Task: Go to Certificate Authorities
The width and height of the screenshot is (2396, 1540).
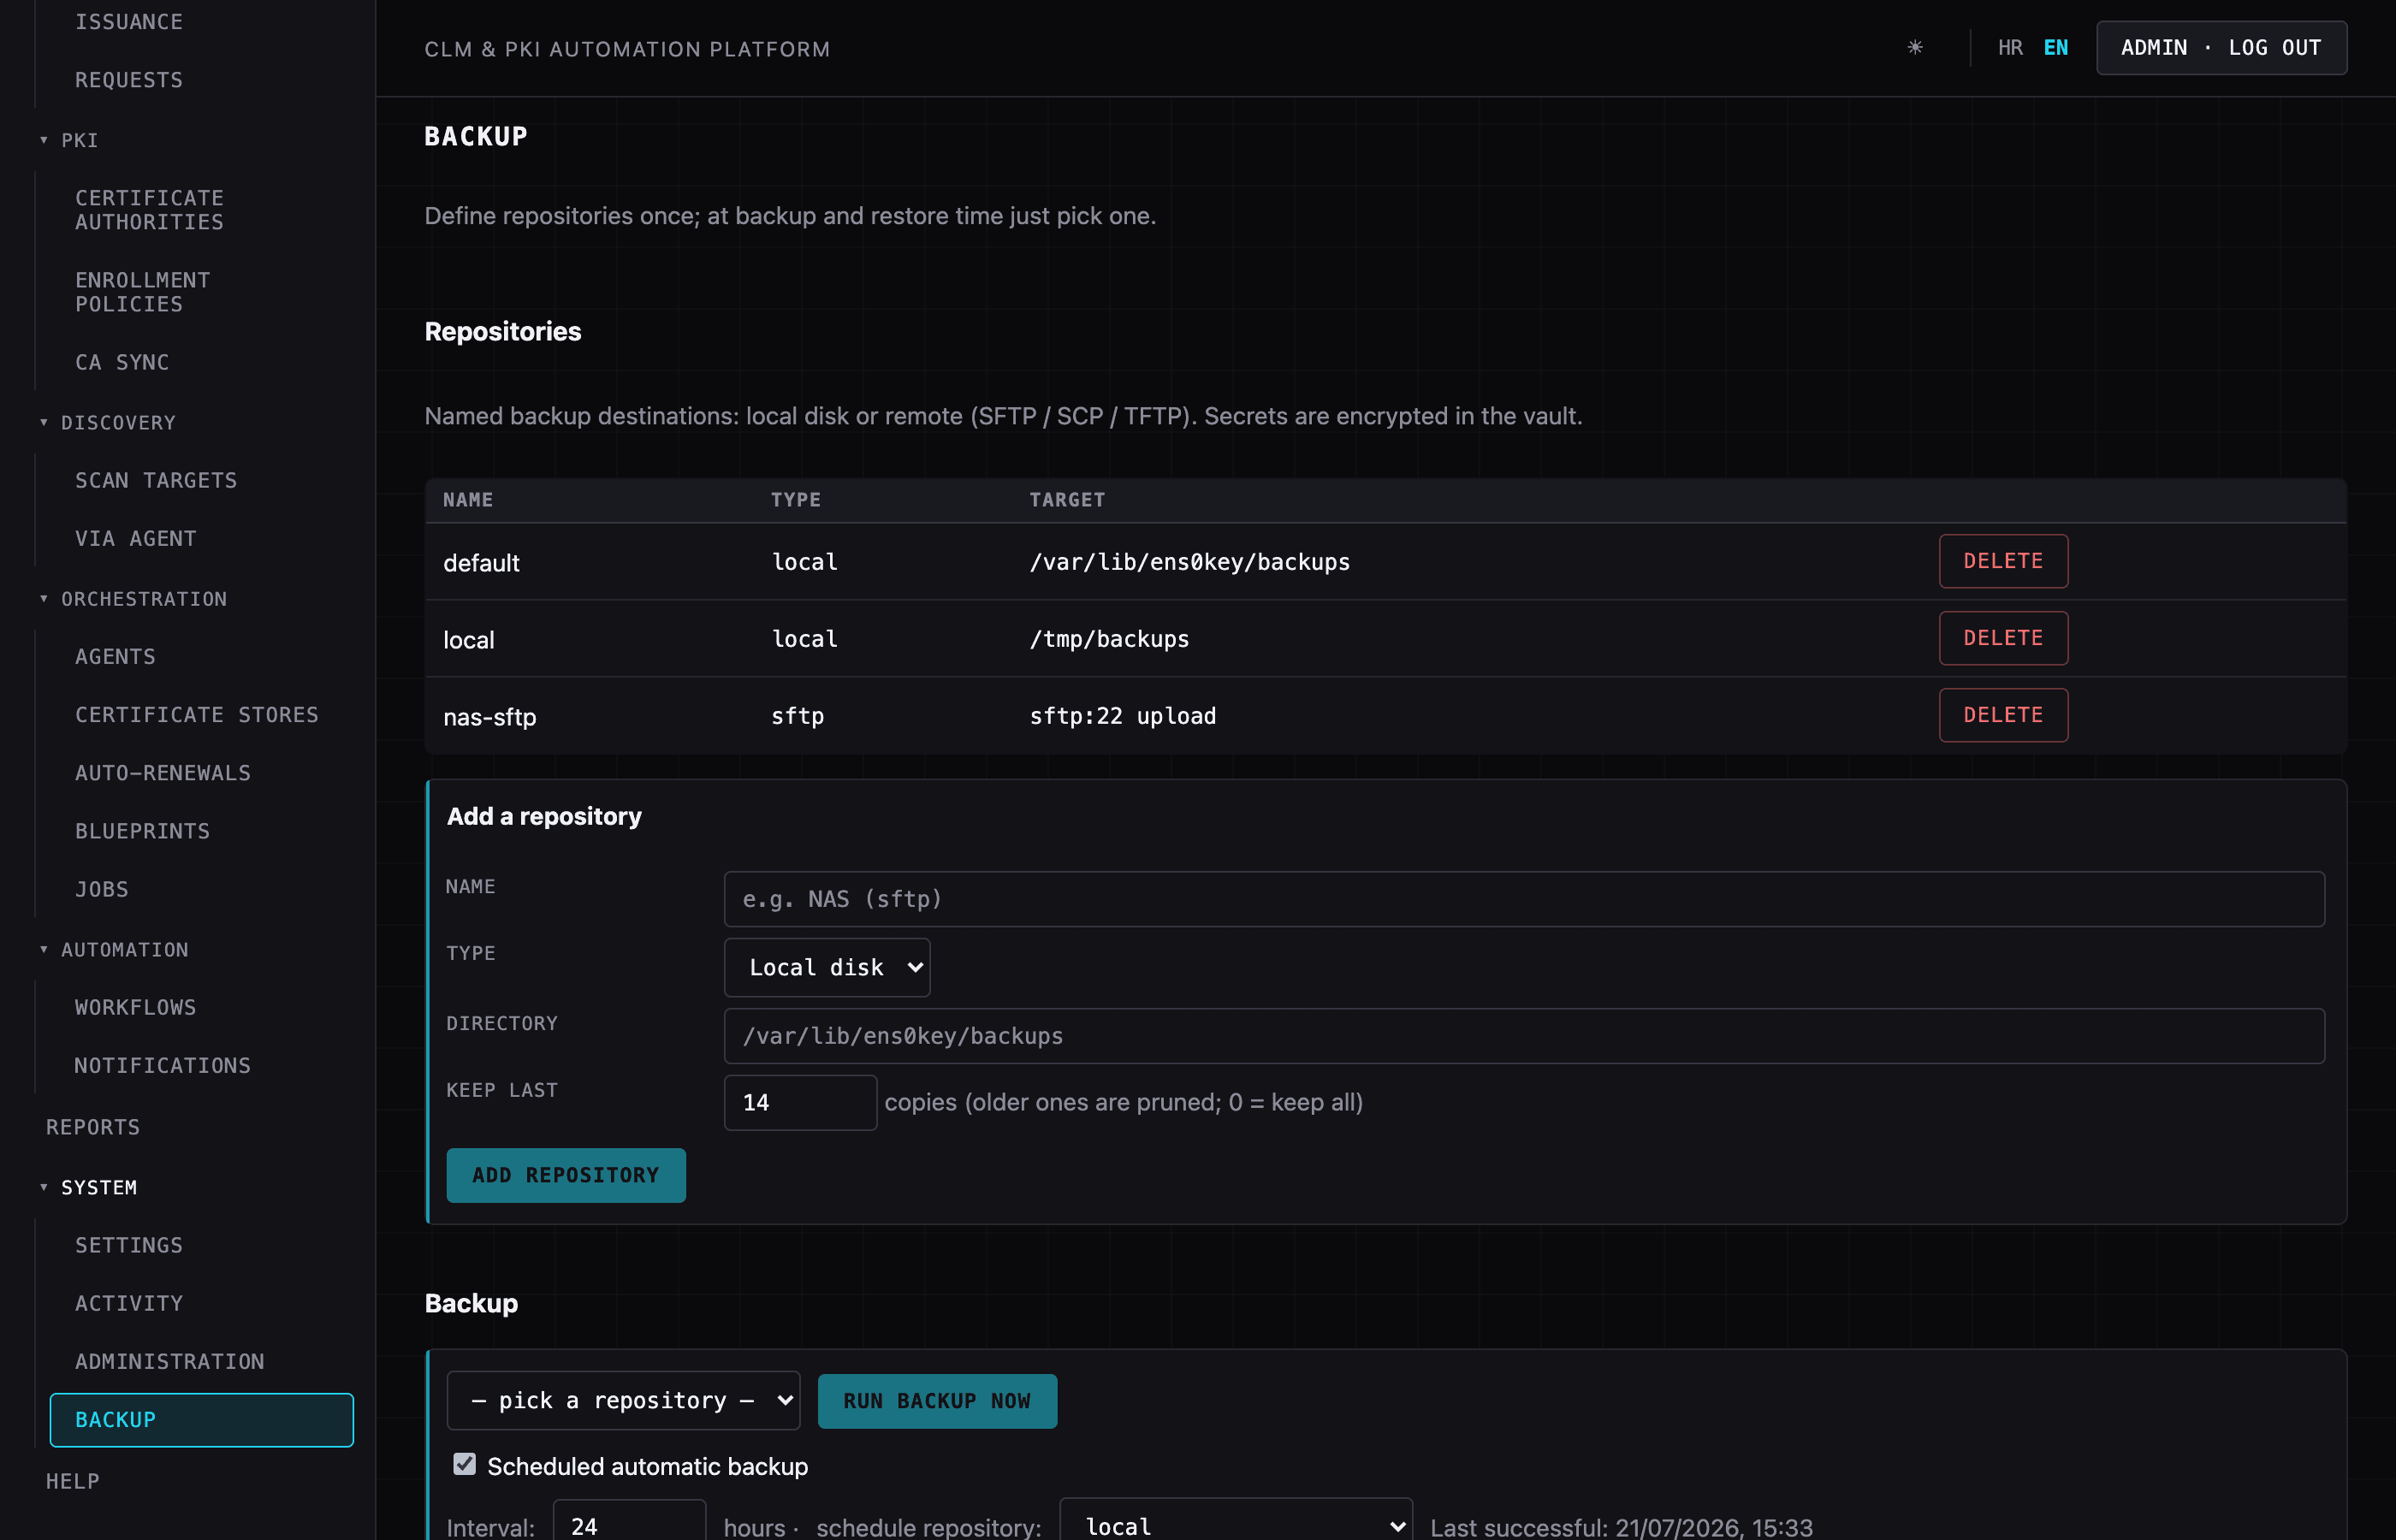Action: point(149,210)
